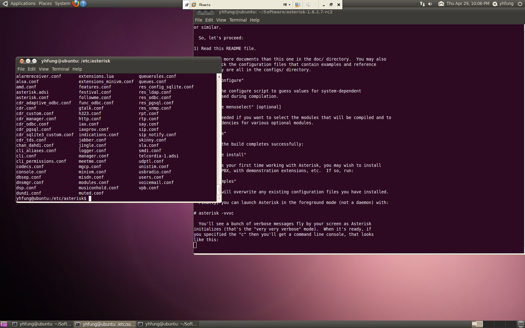Switch to first ~/Soft... terminal taskbar button
Viewport: 525px width, 328px height.
coord(42,324)
